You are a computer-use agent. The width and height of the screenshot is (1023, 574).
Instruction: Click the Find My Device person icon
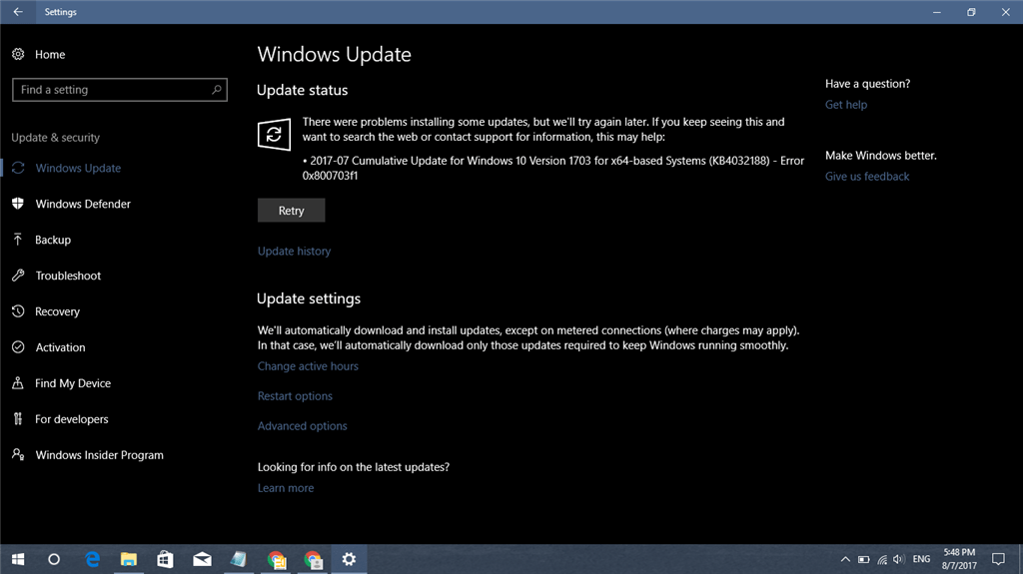18,383
